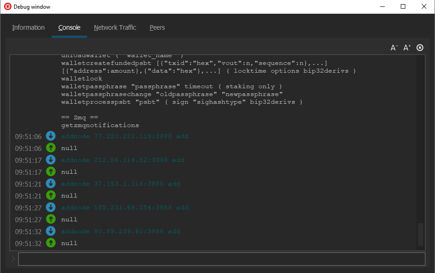Click the prompt chevron beside the input field

point(13,259)
